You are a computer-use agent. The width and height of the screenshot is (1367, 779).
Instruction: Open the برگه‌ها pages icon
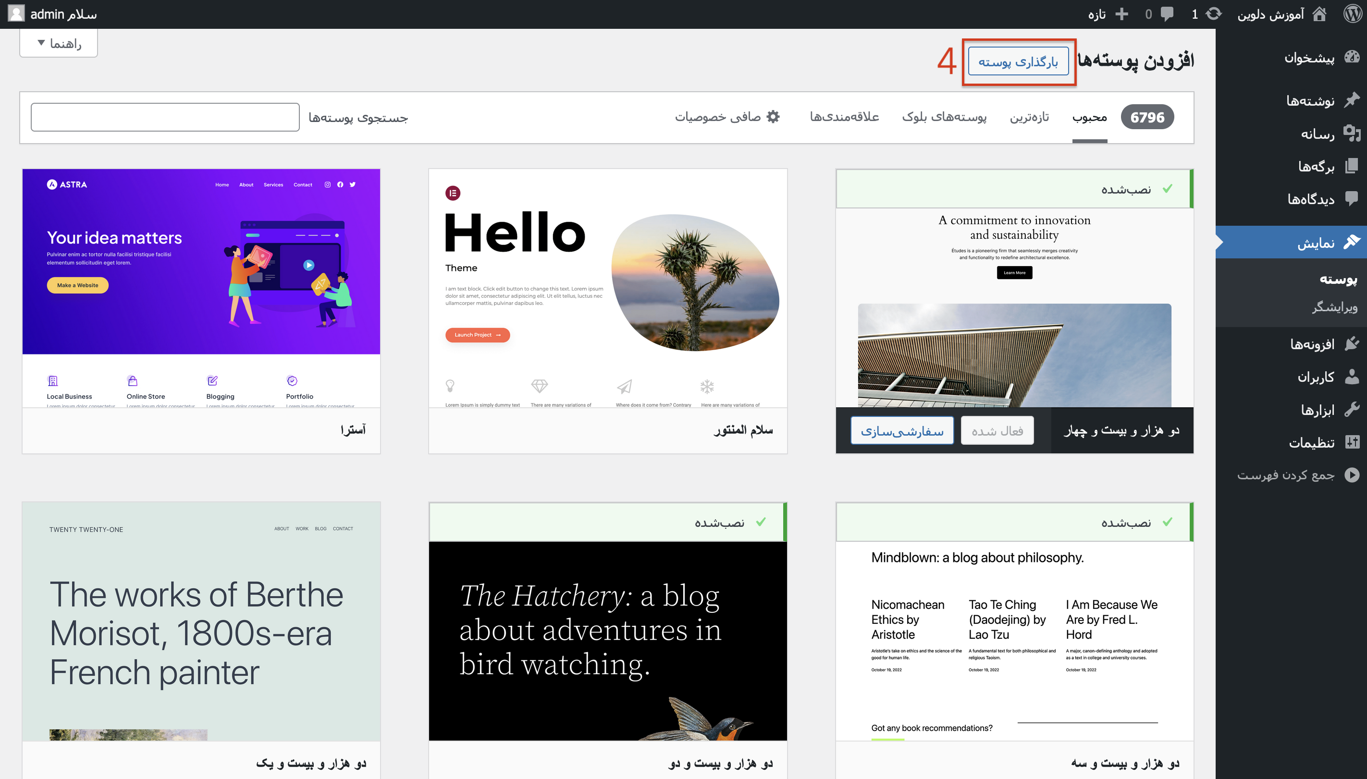point(1352,166)
